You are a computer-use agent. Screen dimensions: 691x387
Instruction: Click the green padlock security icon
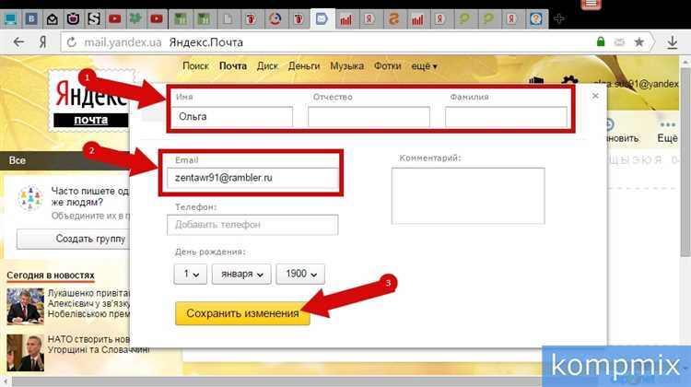600,41
